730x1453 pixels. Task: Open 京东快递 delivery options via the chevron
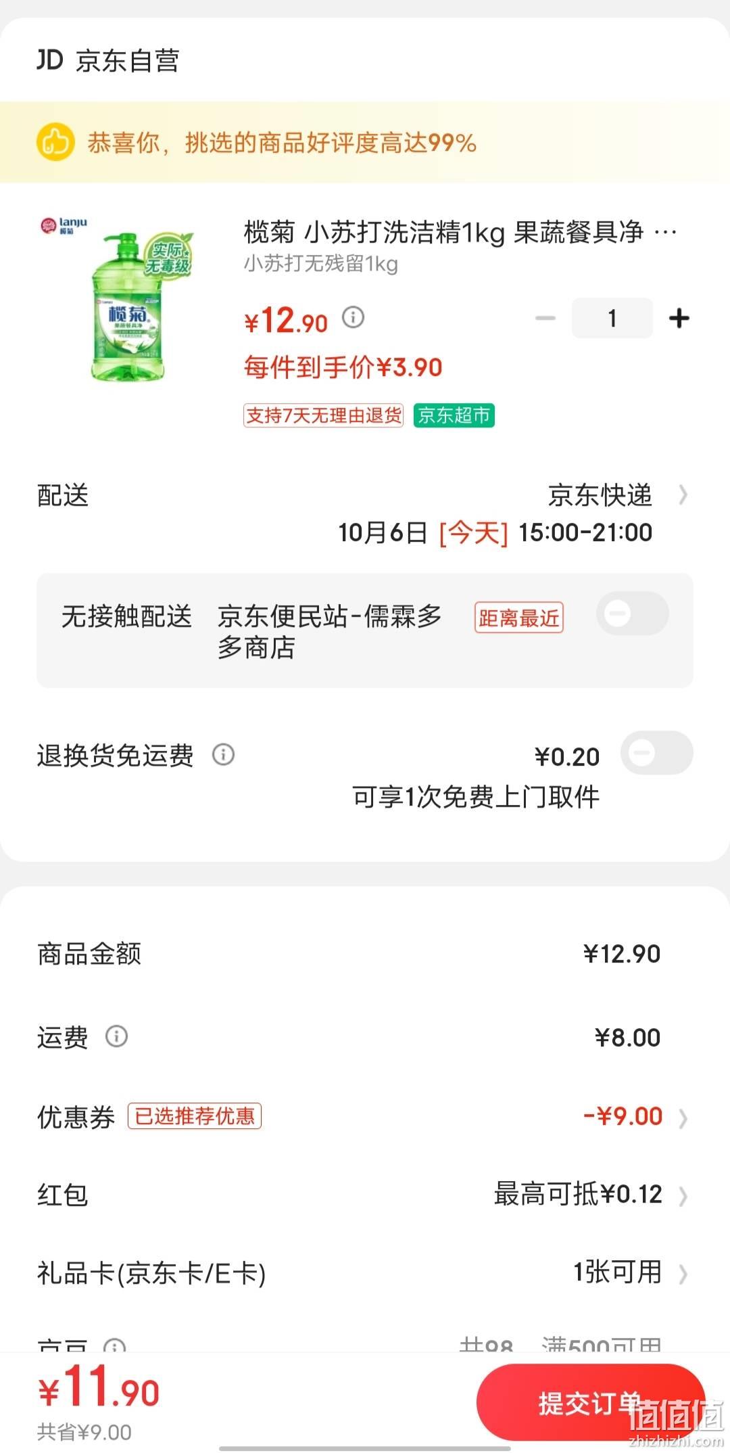[x=683, y=495]
